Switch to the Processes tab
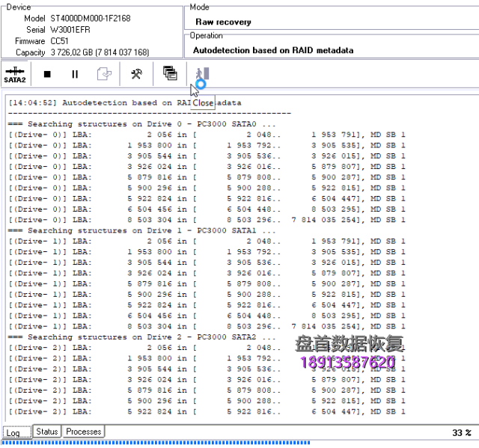Viewport: 479px width, 448px height. [x=83, y=432]
